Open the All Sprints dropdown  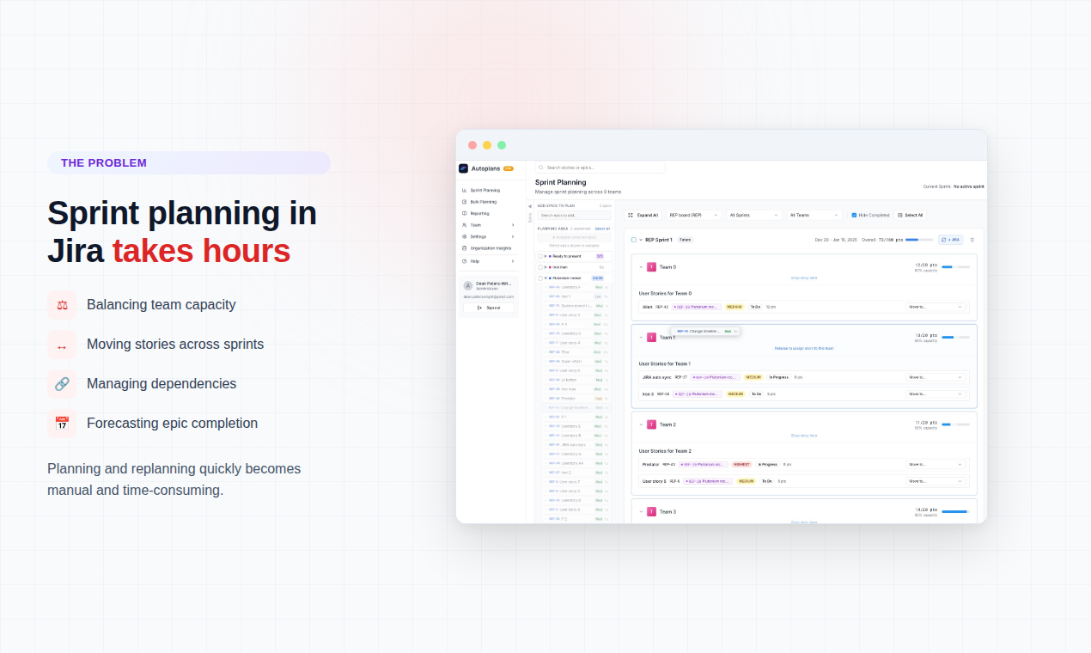coord(754,215)
